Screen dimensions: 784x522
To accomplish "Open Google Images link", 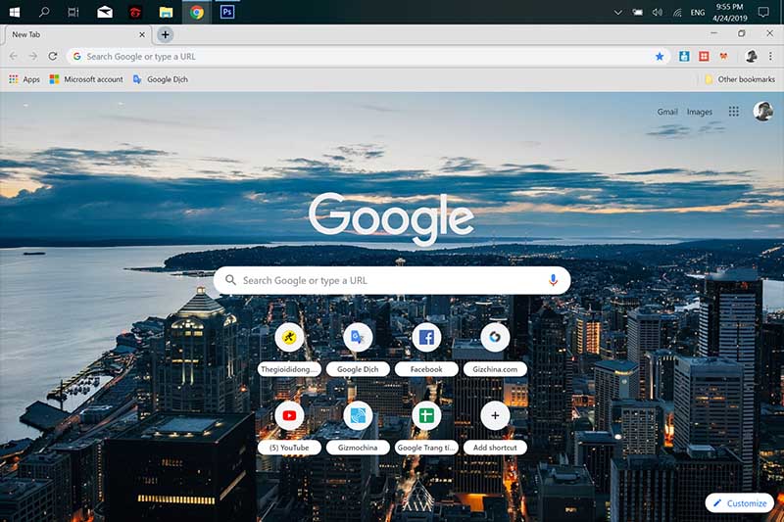I will coord(699,112).
